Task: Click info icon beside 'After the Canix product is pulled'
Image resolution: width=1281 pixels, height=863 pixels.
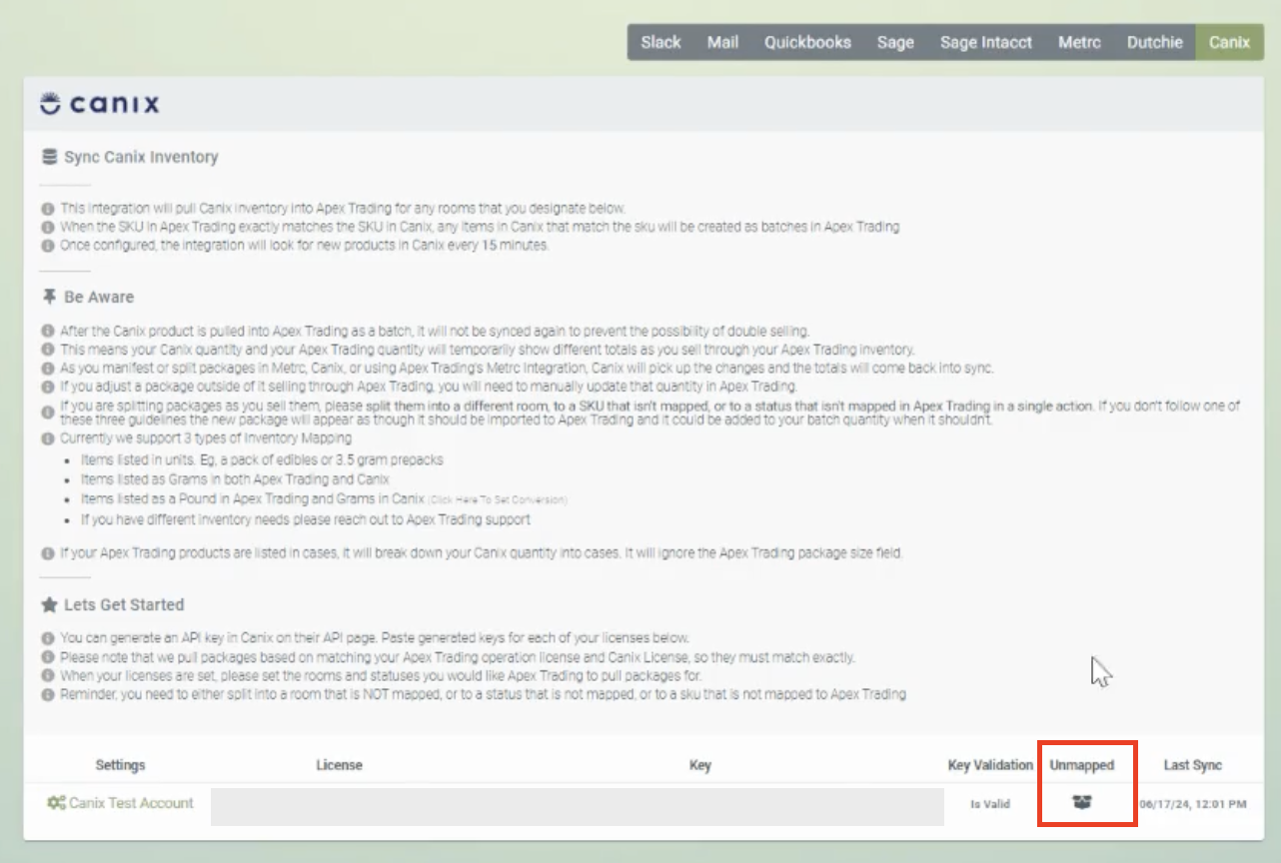Action: tap(47, 331)
